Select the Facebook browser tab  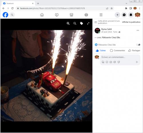[18, 3]
